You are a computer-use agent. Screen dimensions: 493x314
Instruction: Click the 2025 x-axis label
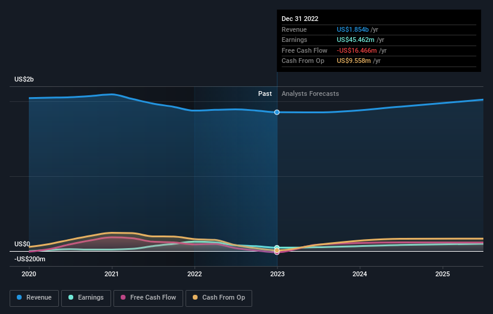point(443,274)
